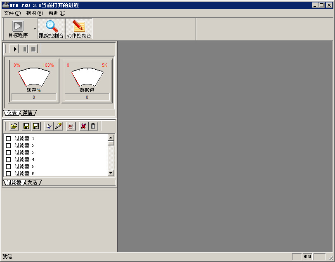Click the NUM status bar indicator
Screen dimensions: 335x262
coord(307,257)
